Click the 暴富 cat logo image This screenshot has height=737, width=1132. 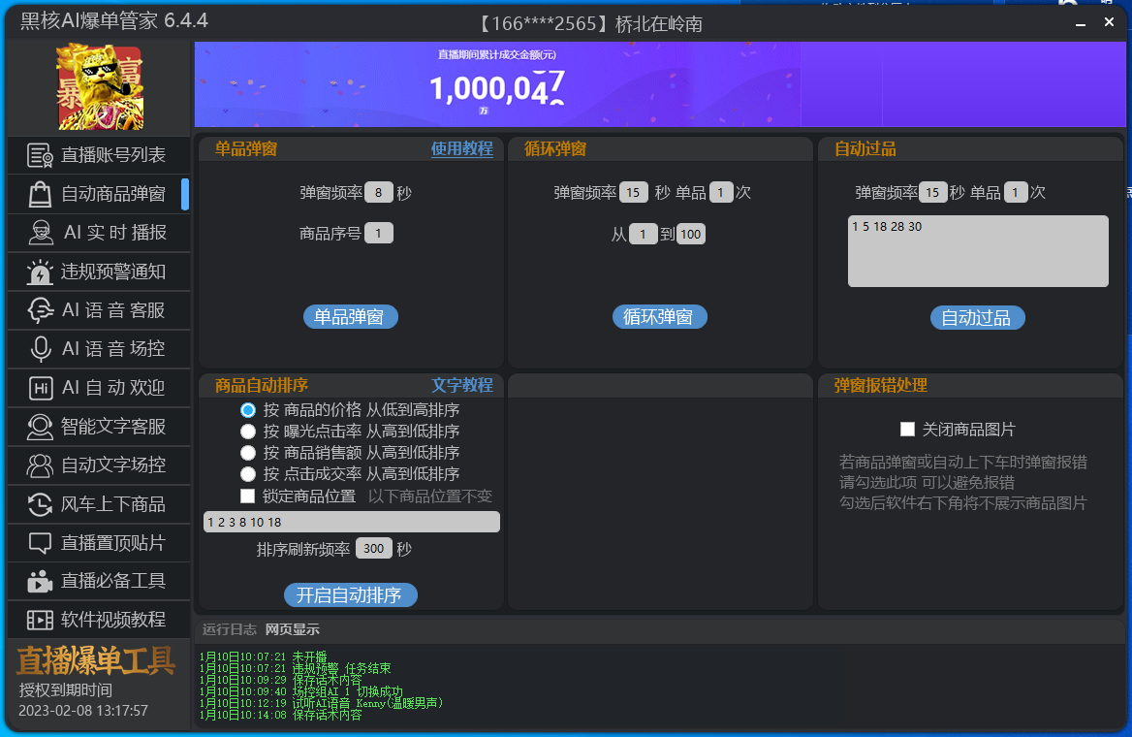click(x=101, y=86)
